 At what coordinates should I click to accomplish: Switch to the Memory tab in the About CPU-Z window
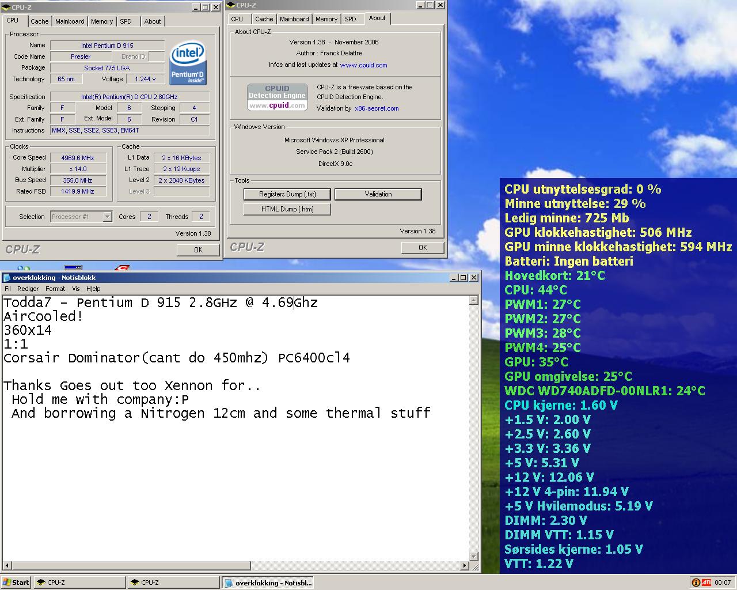(326, 19)
